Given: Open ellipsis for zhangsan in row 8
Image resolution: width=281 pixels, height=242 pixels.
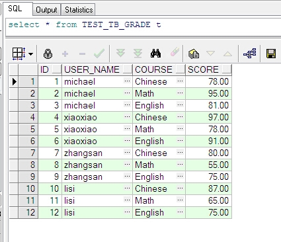Looking at the screenshot, I should coord(127,164).
